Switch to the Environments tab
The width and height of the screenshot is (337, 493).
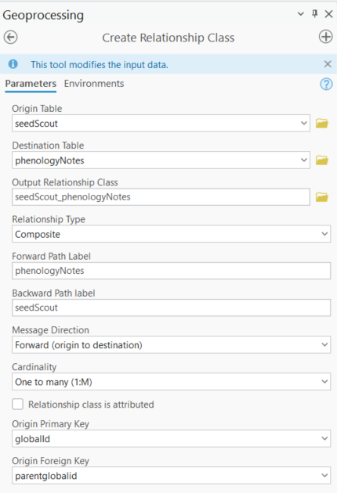pyautogui.click(x=94, y=84)
